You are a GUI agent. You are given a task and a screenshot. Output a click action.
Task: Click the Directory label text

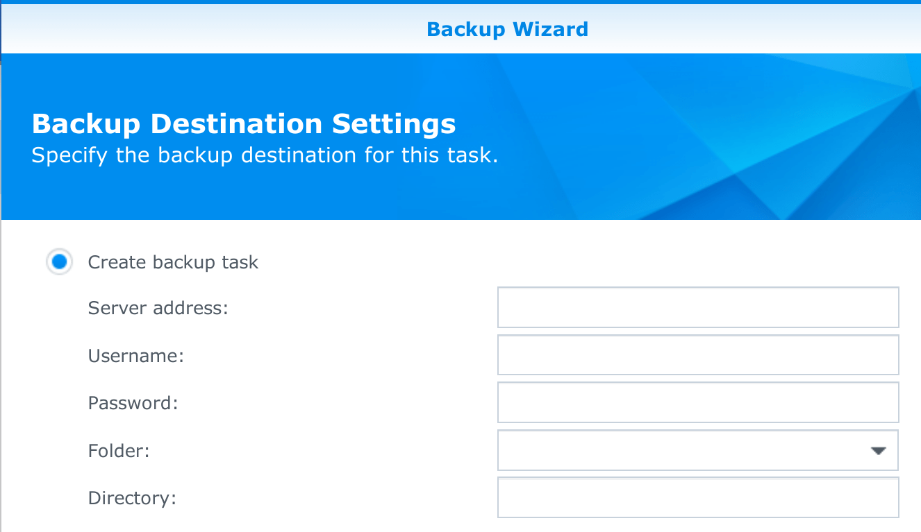tap(131, 497)
